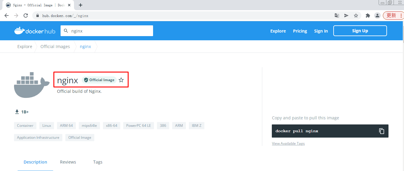This screenshot has width=404, height=171.
Task: Open the Chrome profile avatar
Action: [x=377, y=16]
